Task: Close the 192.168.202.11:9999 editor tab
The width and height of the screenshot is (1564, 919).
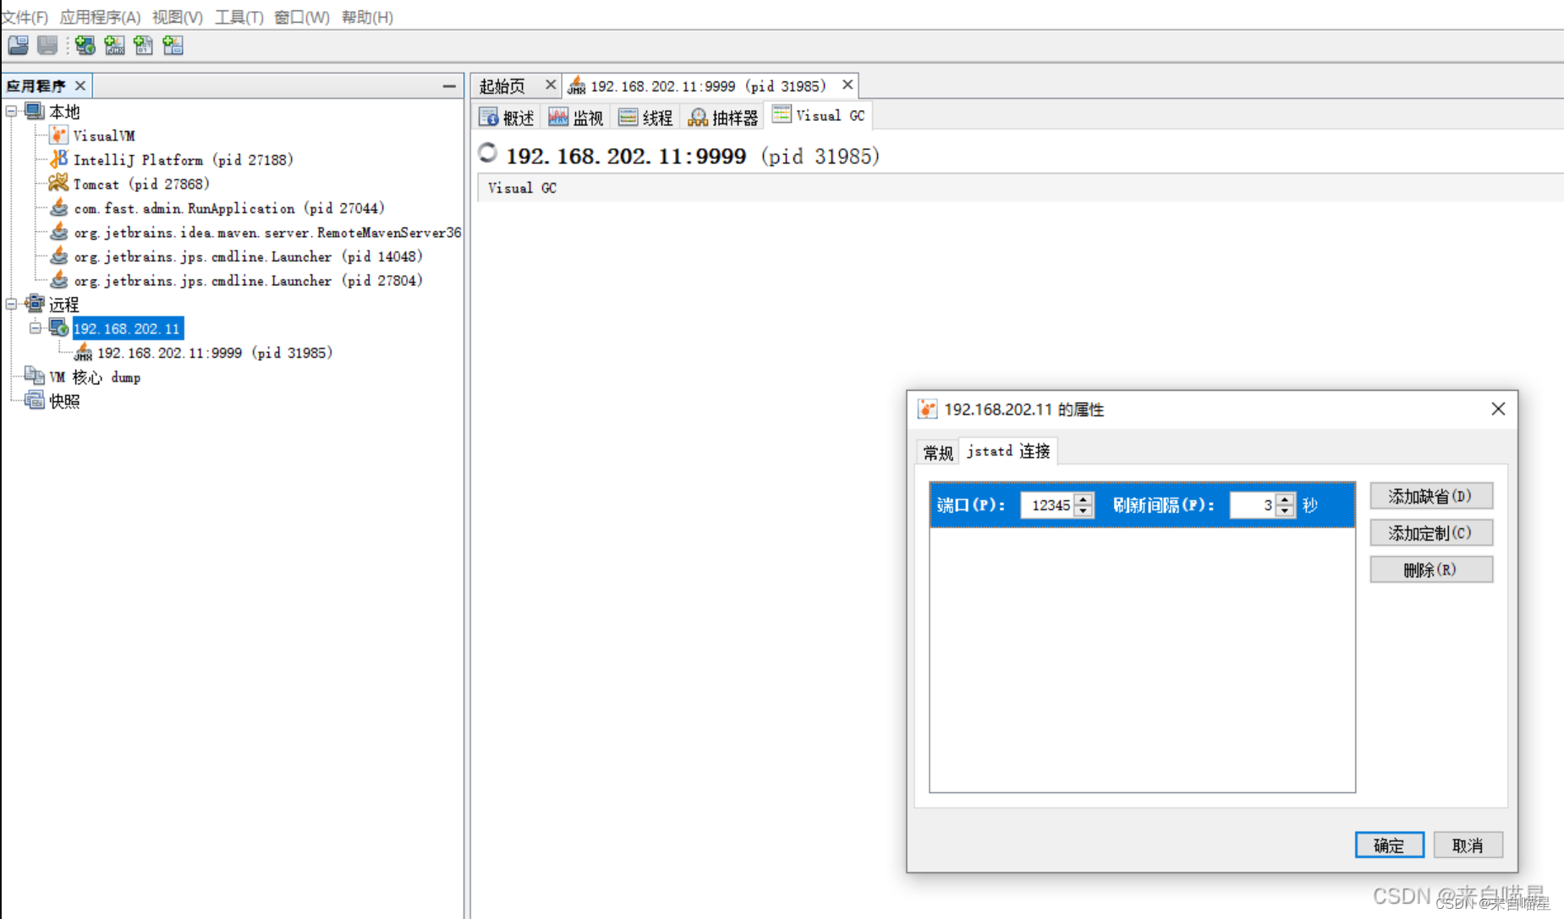Action: tap(848, 85)
